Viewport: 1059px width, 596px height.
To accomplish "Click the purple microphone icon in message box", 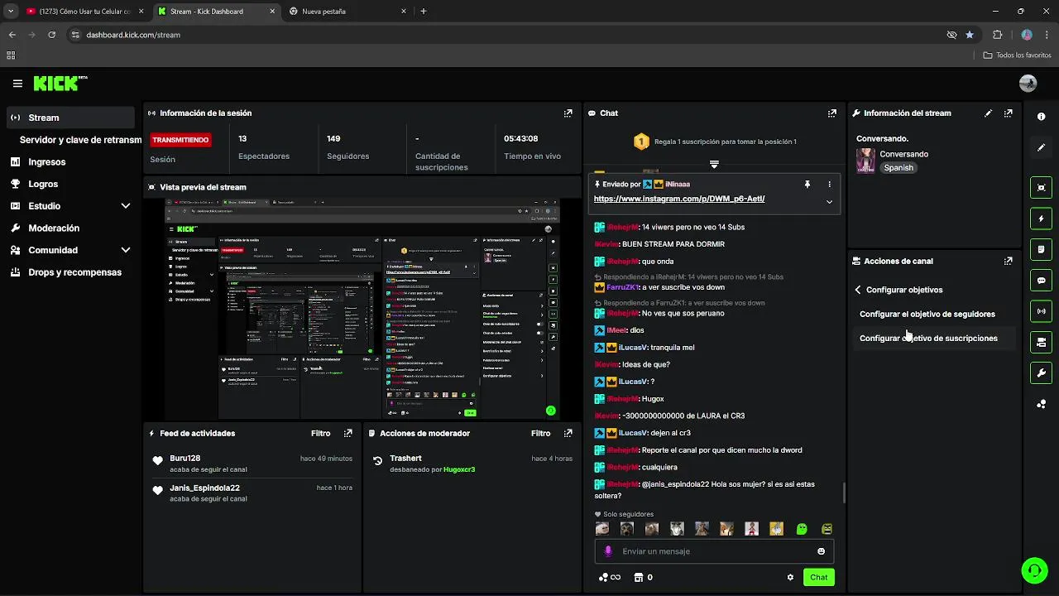I will (x=608, y=551).
